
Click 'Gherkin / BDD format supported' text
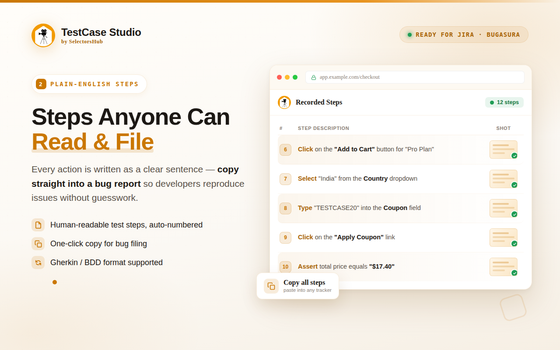[106, 262]
